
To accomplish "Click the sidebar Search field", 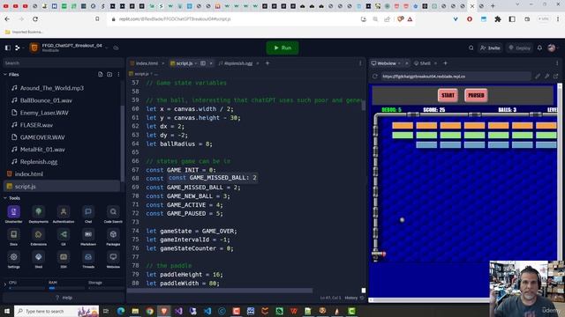I will pyautogui.click(x=63, y=63).
